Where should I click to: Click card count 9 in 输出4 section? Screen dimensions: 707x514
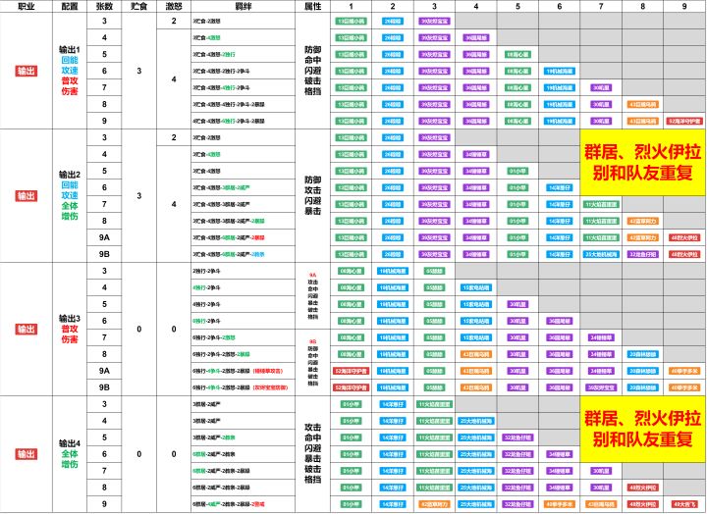click(104, 504)
